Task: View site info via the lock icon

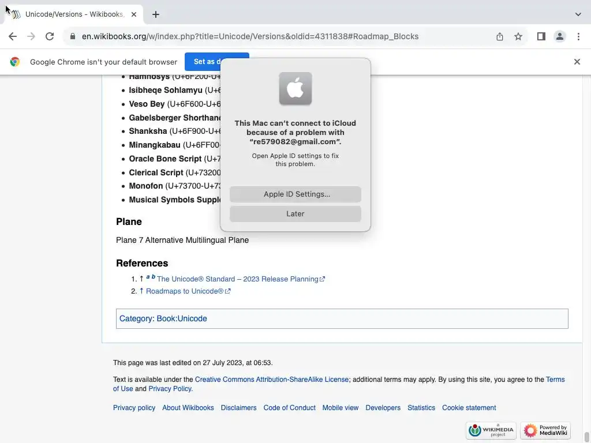Action: (73, 36)
